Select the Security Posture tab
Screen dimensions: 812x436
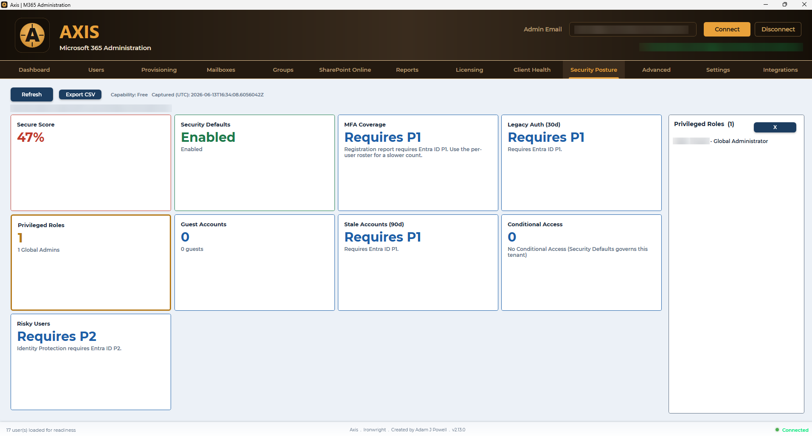point(594,70)
